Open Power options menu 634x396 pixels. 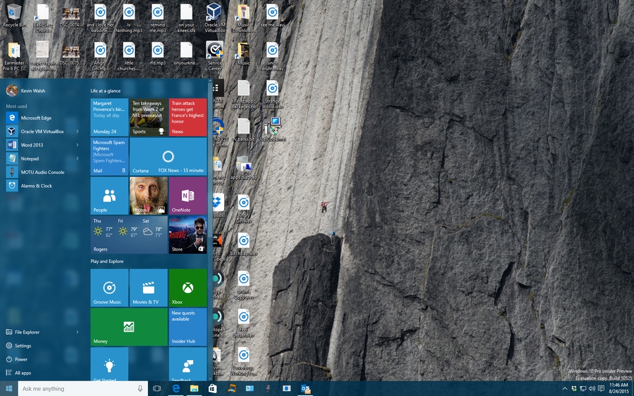pyautogui.click(x=21, y=359)
